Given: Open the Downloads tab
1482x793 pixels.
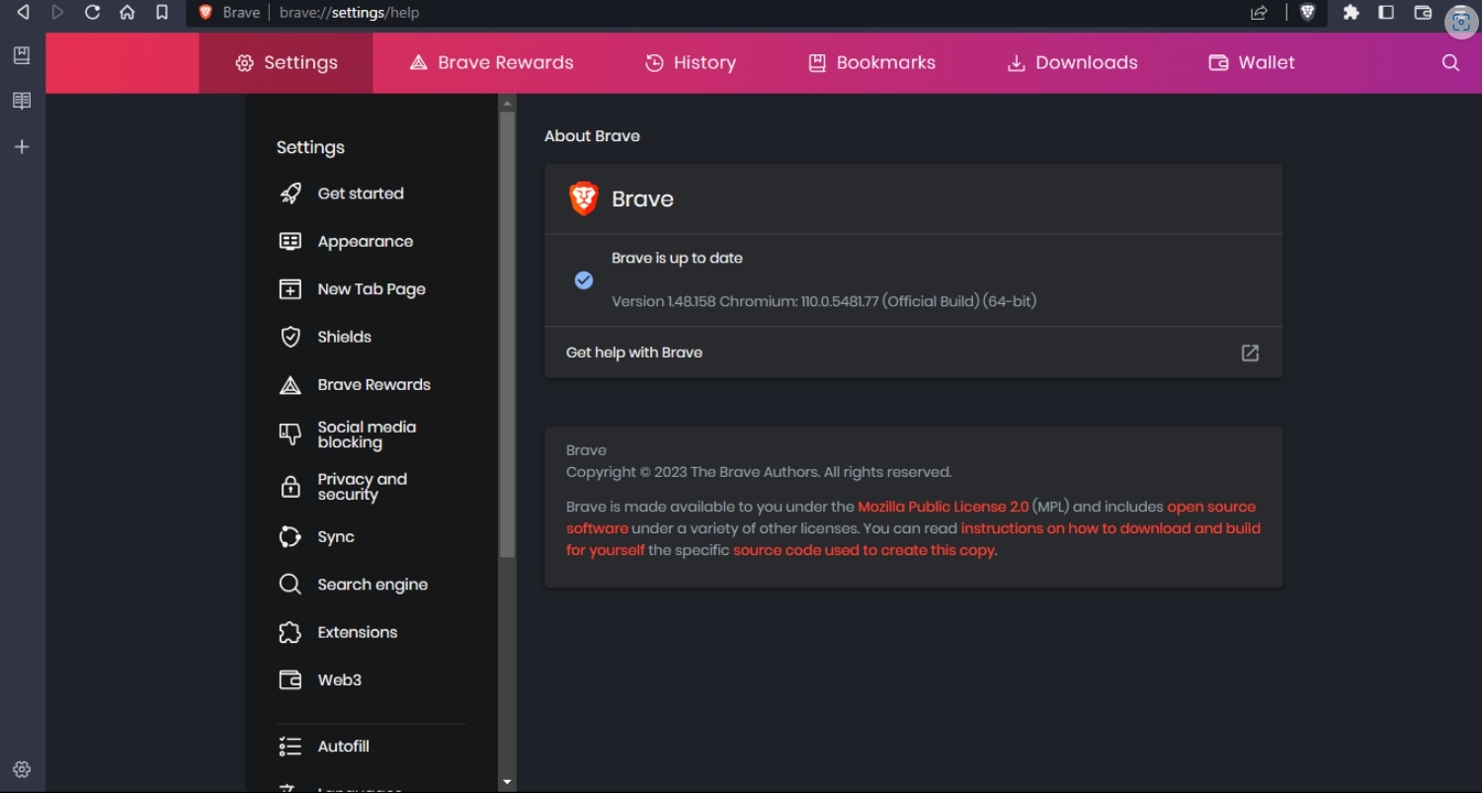Looking at the screenshot, I should tap(1072, 62).
